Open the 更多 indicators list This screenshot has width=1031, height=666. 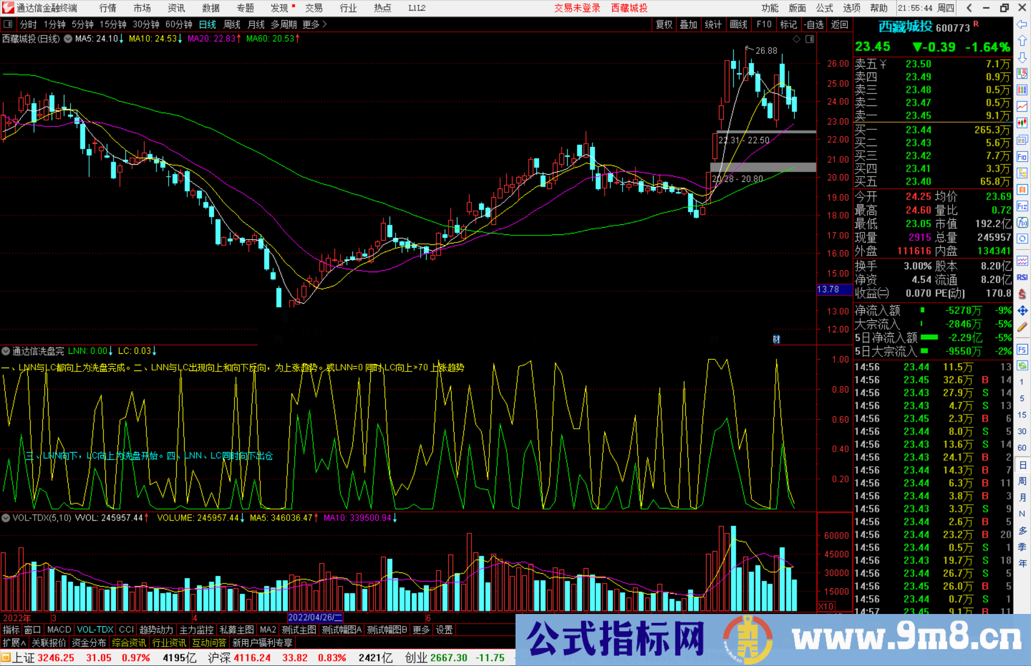pos(421,630)
